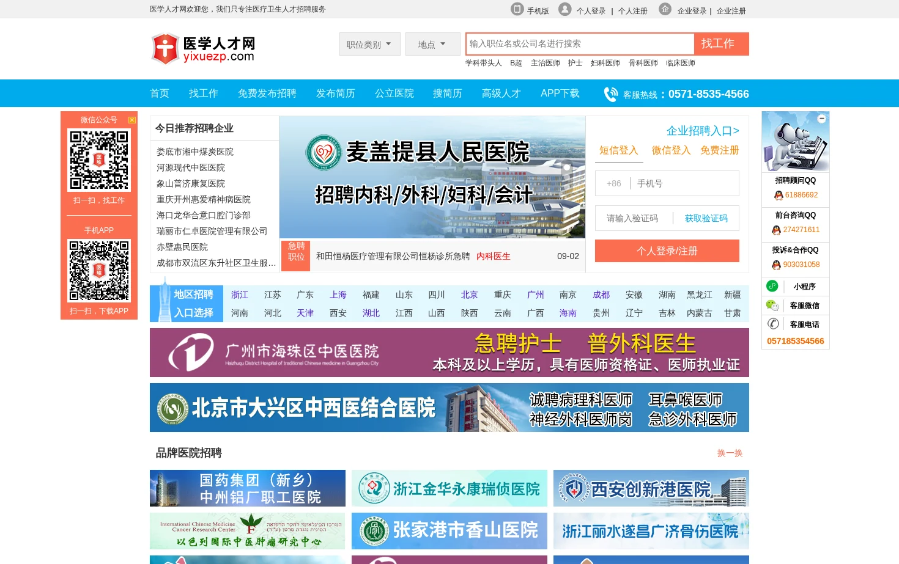Open the APP下载 nav item
Viewport: 899px width, 564px height.
pos(560,93)
